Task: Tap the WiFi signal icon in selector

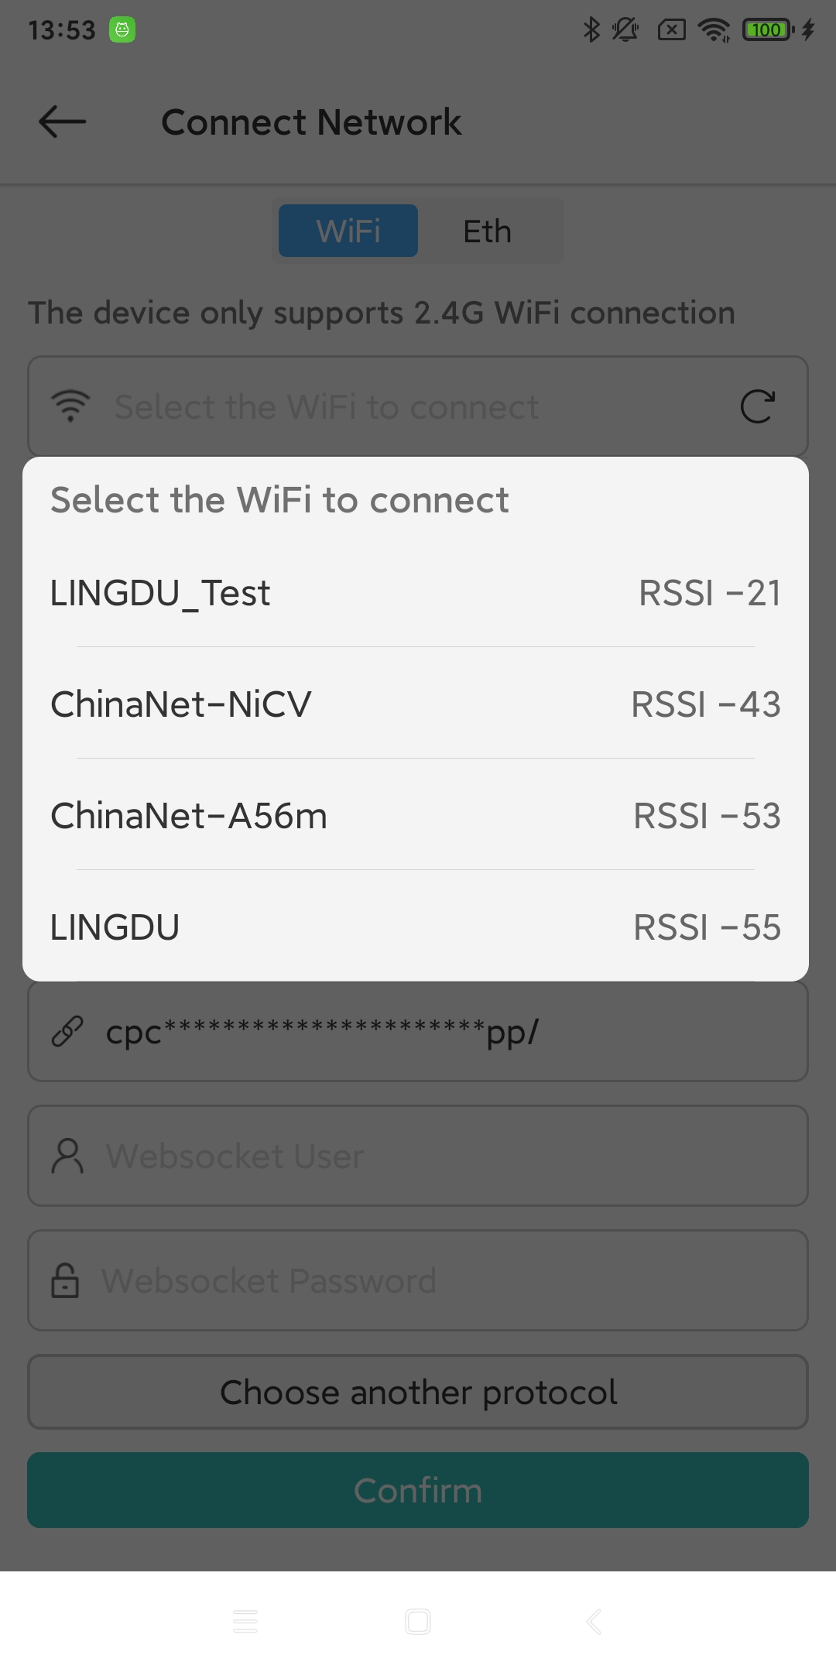Action: click(x=70, y=406)
